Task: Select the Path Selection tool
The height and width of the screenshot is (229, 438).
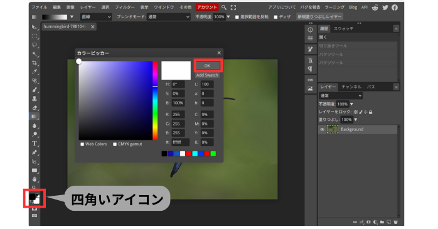Action: [35, 161]
